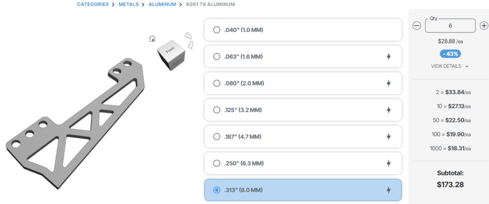The image size is (489, 204).
Task: Click the upper rotate arrow beside the view cube
Action: click(188, 36)
